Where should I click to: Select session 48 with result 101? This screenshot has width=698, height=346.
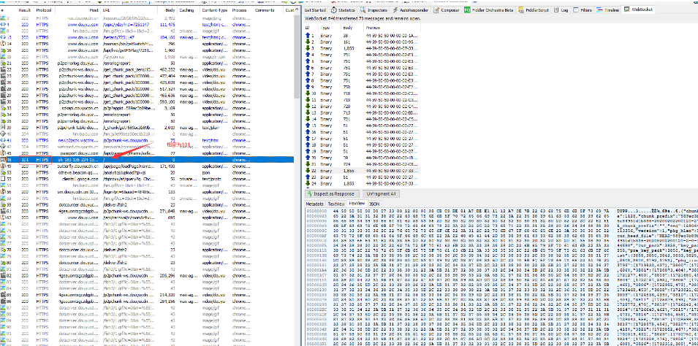[x=147, y=159]
